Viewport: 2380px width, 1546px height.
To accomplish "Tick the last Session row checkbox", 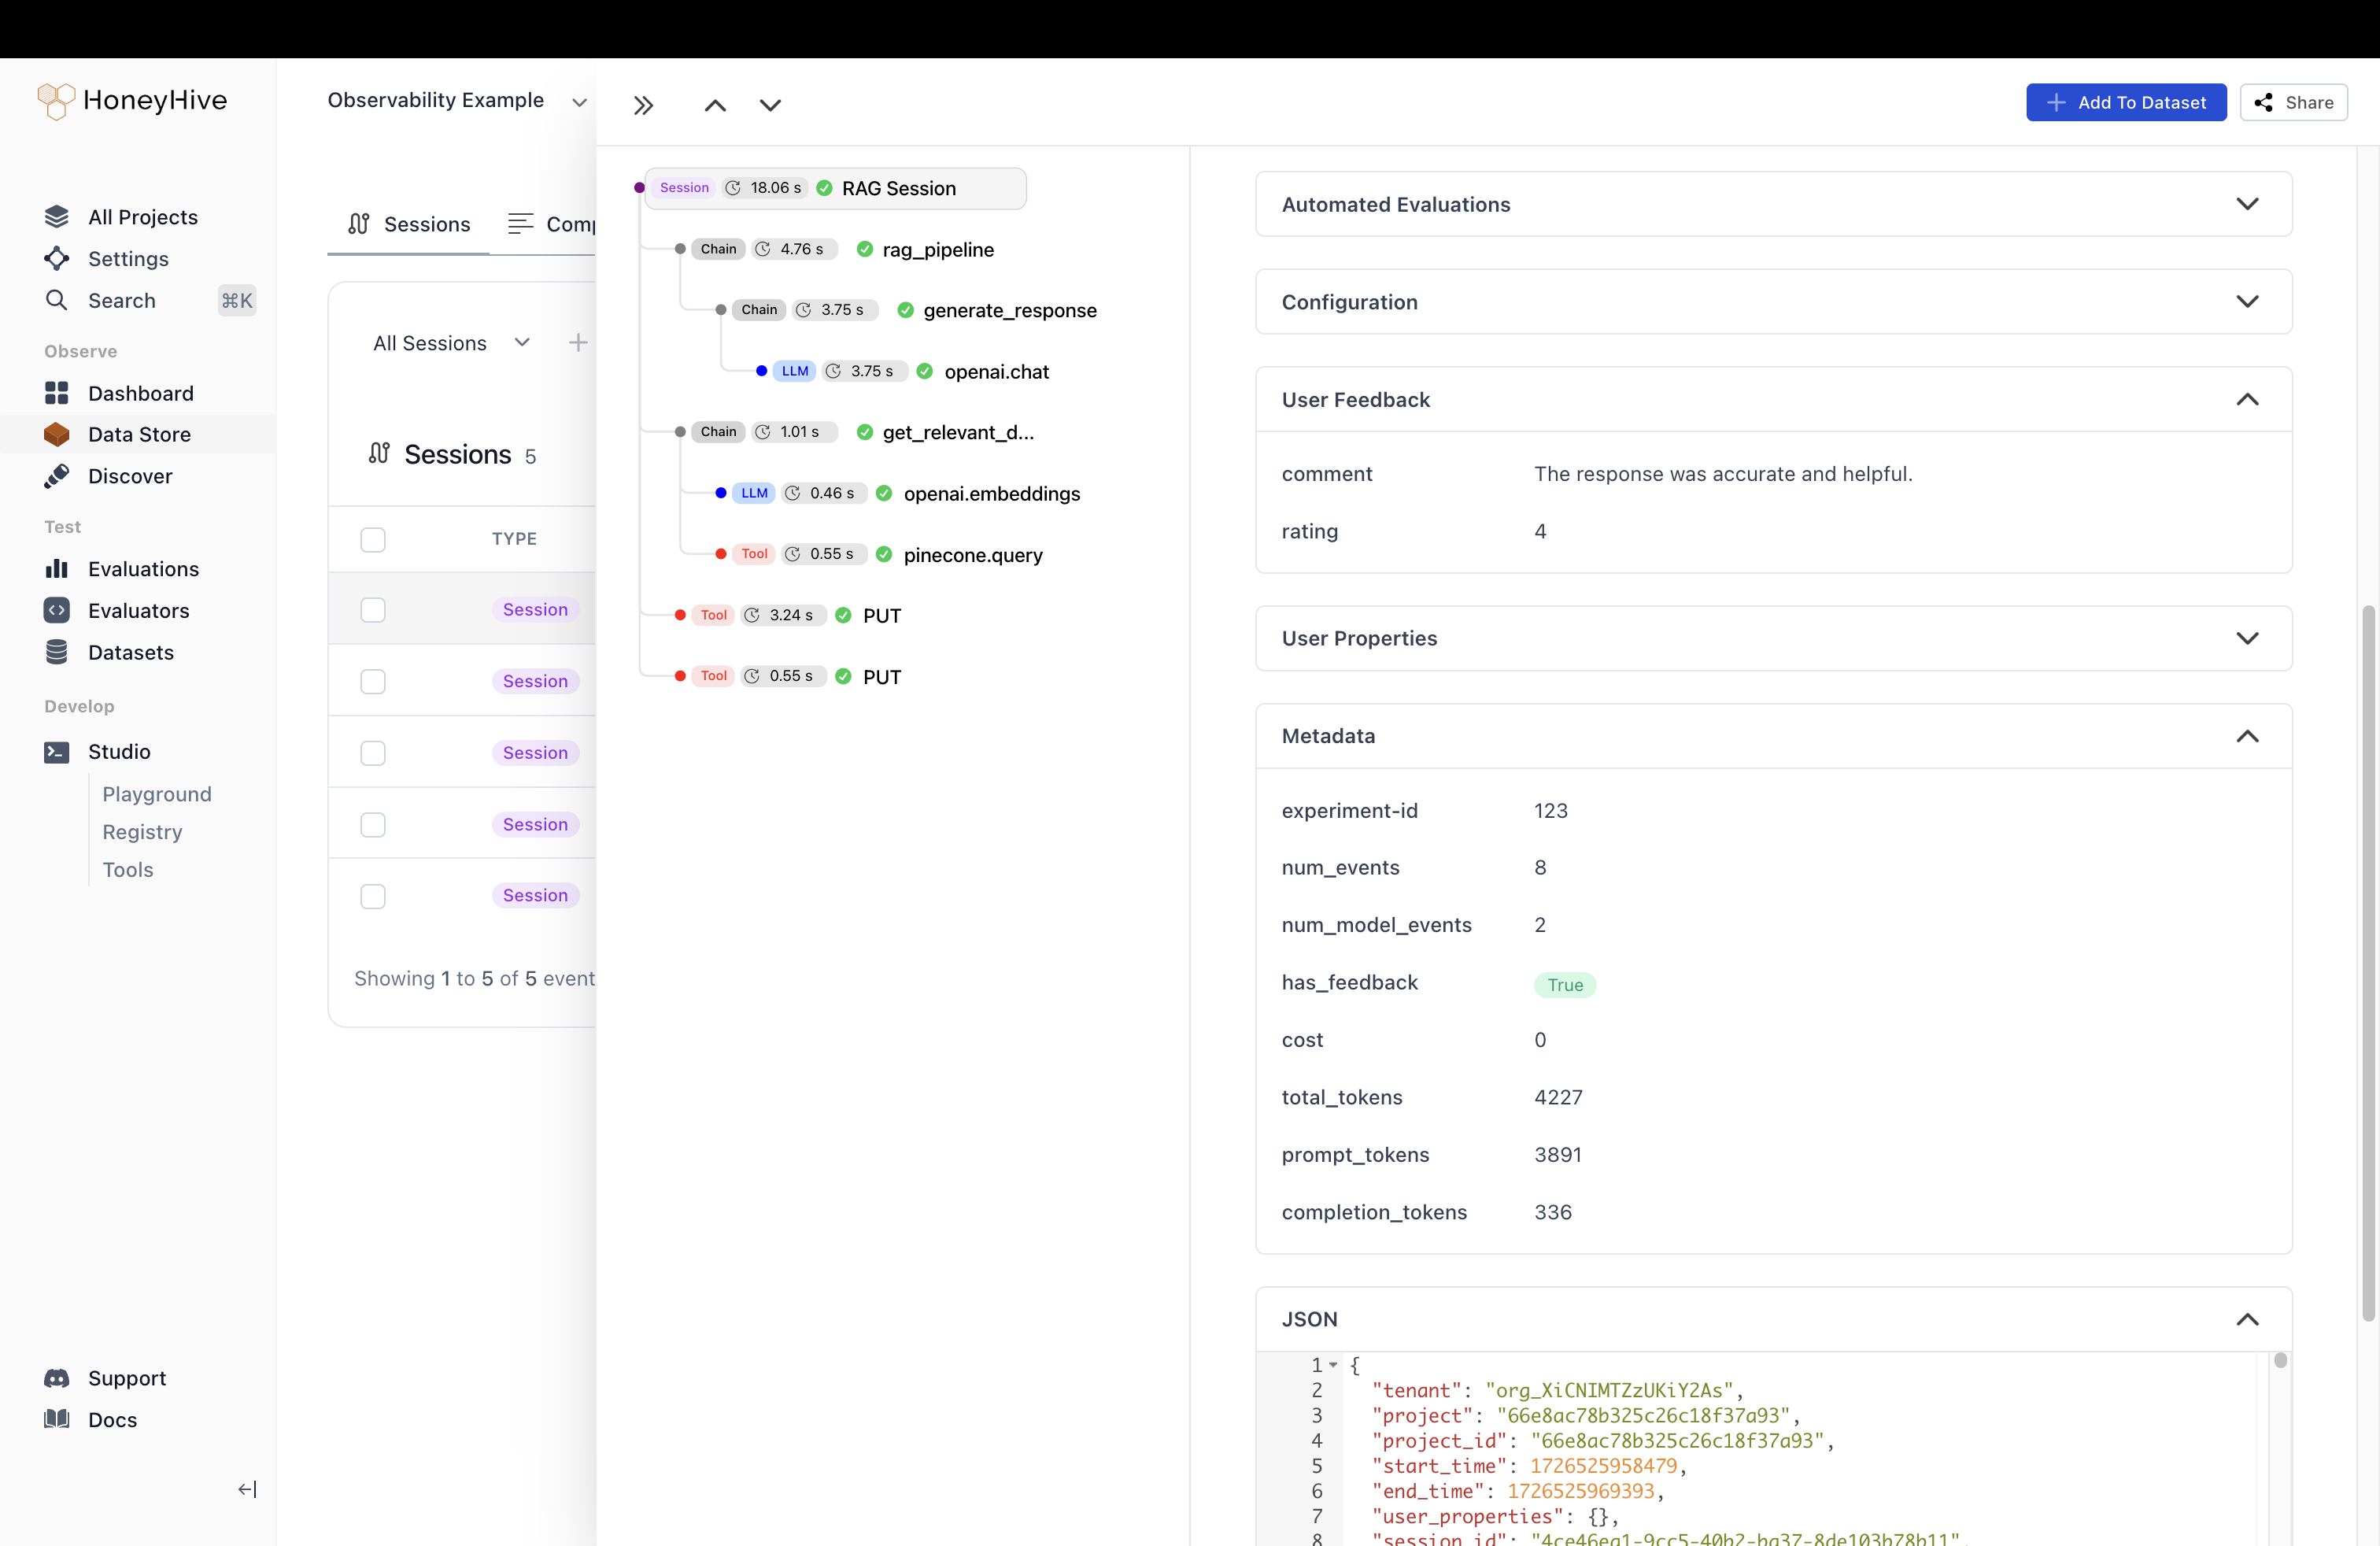I will [373, 896].
